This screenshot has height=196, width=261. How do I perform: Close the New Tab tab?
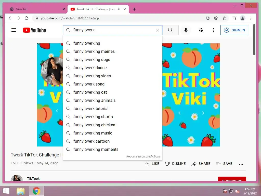click(63, 9)
